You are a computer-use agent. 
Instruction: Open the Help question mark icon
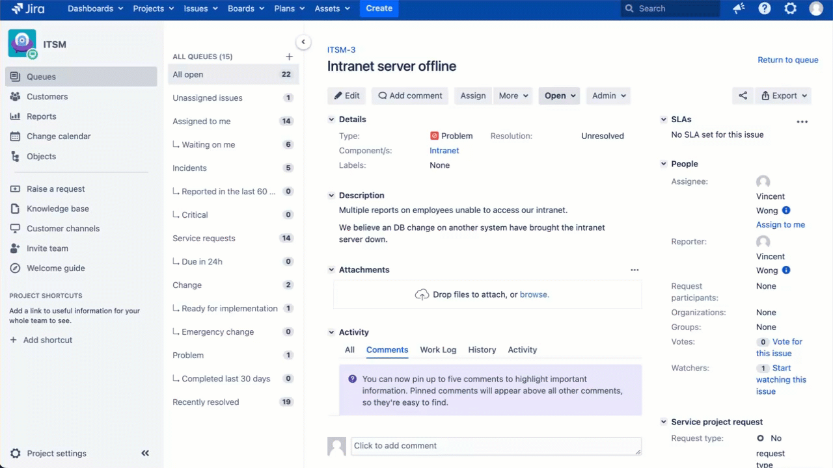(x=765, y=8)
